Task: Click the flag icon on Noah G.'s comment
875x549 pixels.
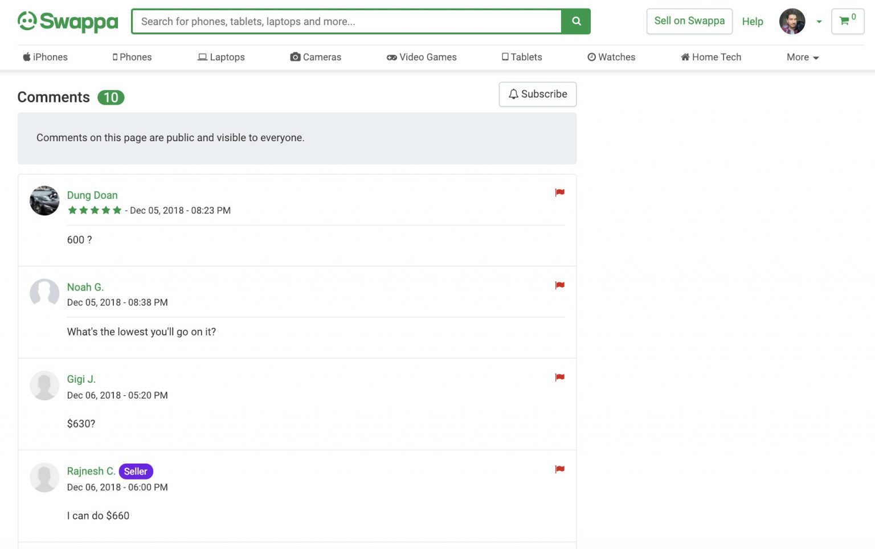Action: coord(559,285)
